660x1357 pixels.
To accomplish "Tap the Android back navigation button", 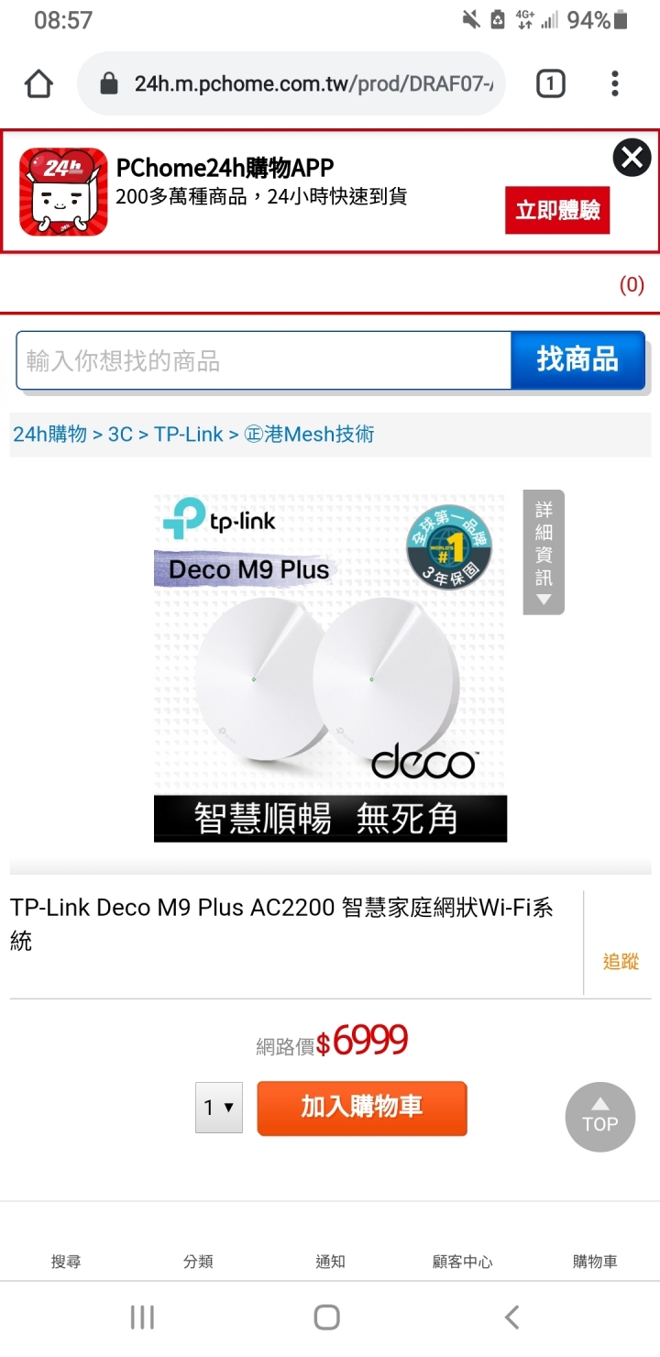I will point(512,1318).
